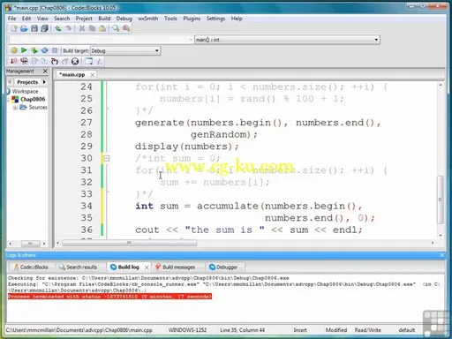Close the Build log tab
The width and height of the screenshot is (452, 339).
click(x=147, y=267)
